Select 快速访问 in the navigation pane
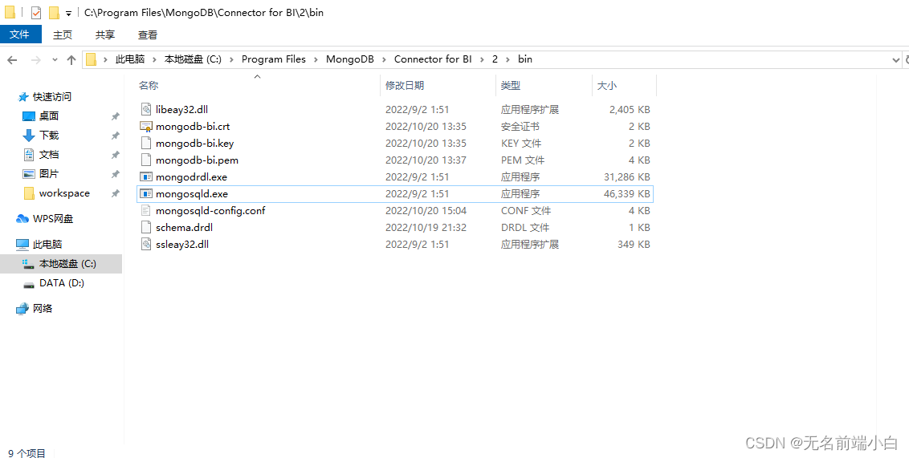909x458 pixels. (52, 97)
